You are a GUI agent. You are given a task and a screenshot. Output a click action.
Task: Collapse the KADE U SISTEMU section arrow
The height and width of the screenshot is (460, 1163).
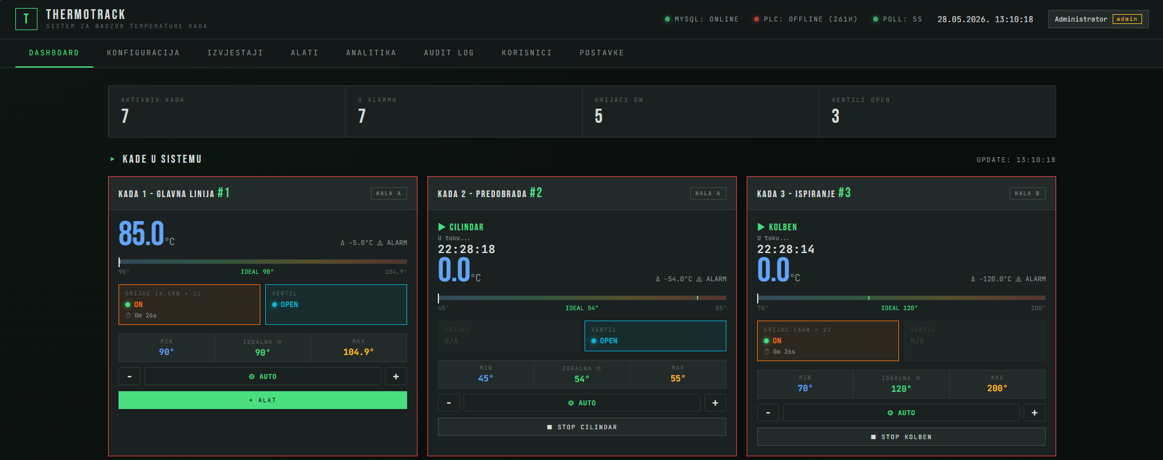point(112,159)
